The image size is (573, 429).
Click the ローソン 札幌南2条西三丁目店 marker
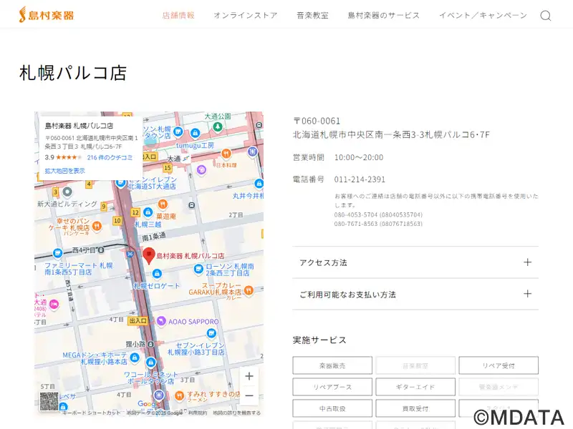pos(198,270)
